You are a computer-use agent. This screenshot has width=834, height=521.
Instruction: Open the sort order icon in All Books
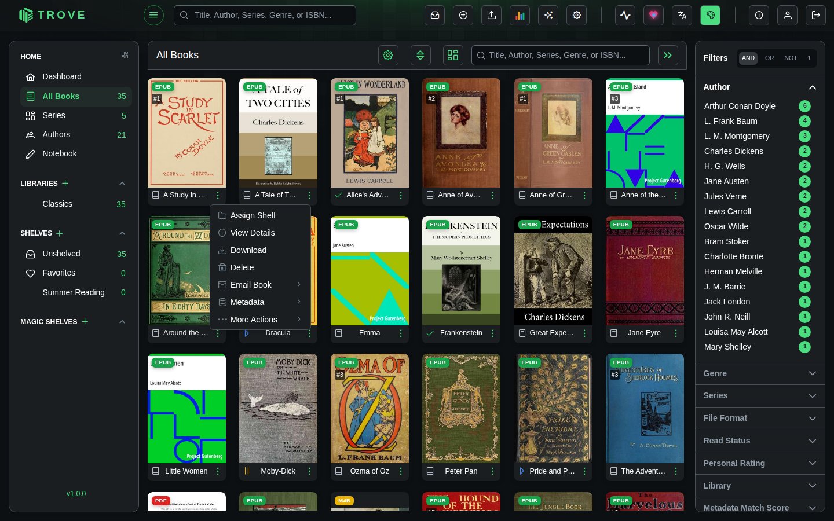420,55
